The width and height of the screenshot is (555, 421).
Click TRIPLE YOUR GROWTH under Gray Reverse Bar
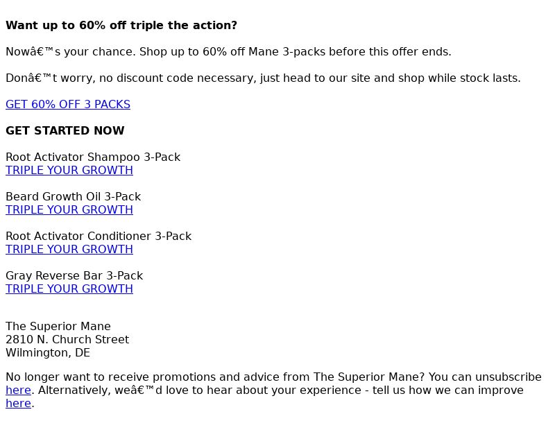(x=69, y=289)
